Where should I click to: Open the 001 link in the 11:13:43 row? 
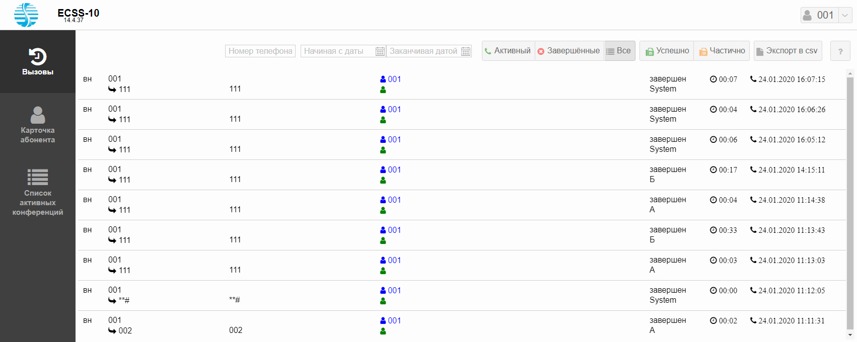(394, 230)
